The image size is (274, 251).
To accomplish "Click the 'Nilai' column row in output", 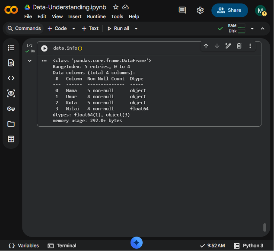I will (100, 109).
